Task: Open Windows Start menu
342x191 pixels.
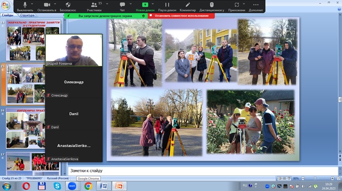Action: 7,186
